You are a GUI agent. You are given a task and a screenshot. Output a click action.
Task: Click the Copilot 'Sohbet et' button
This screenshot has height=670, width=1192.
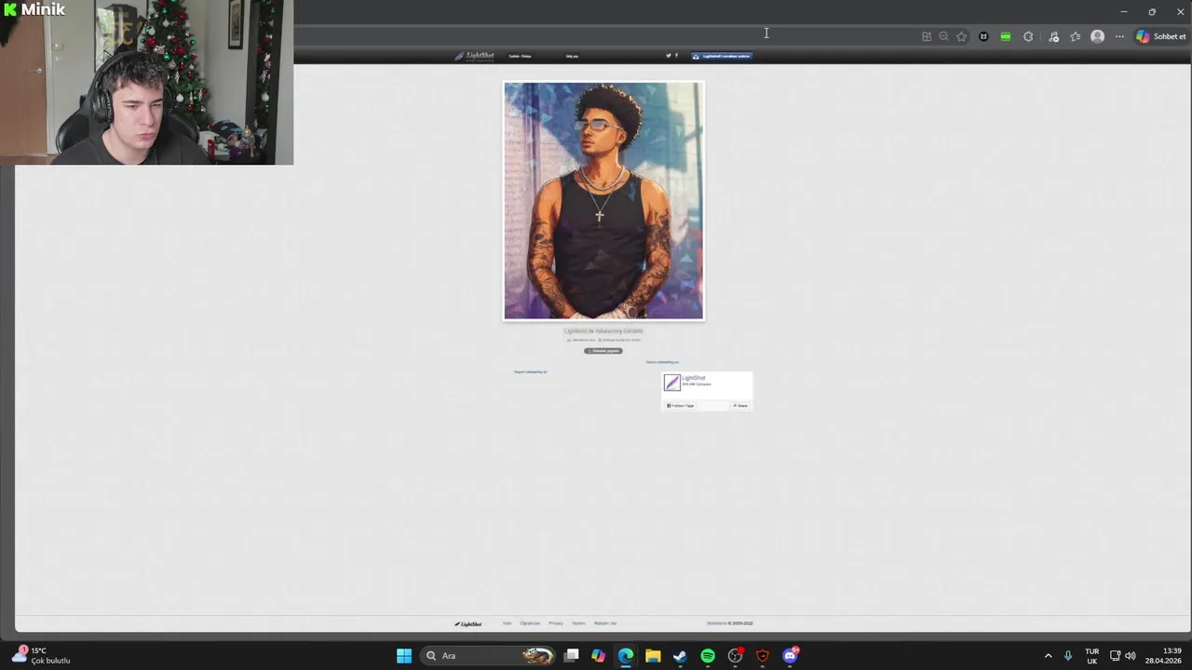pyautogui.click(x=1161, y=36)
